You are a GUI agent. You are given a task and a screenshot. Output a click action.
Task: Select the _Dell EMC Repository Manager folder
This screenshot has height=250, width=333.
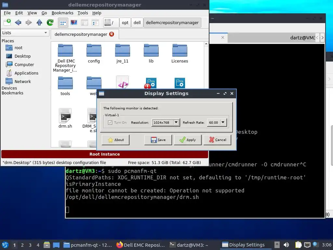65,58
